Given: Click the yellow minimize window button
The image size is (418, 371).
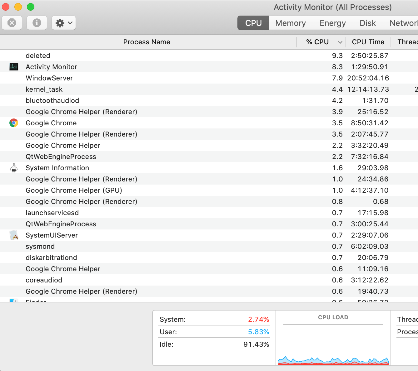Looking at the screenshot, I should pos(18,7).
